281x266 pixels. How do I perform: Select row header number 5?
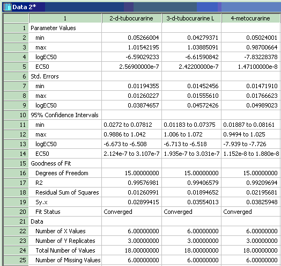point(16,67)
